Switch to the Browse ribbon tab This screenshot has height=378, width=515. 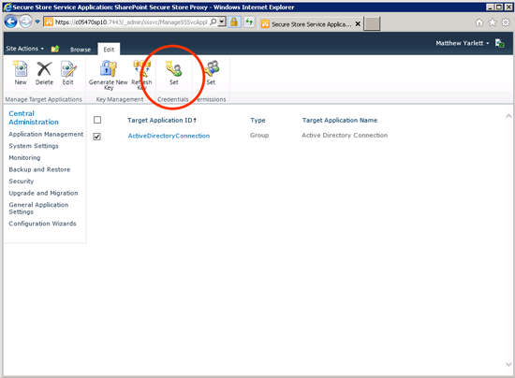[x=81, y=50]
